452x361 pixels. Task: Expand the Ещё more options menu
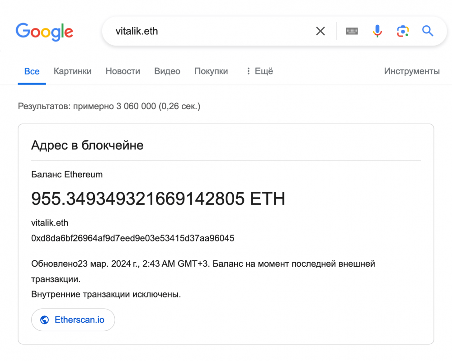click(x=260, y=71)
